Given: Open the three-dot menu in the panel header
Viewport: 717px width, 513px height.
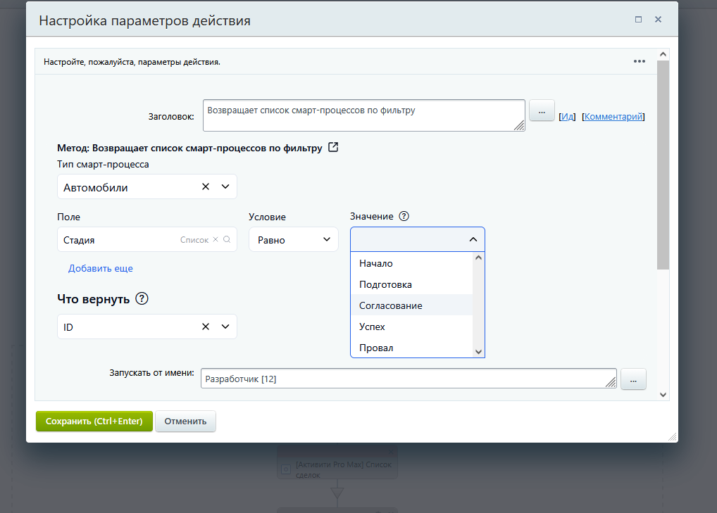Looking at the screenshot, I should coord(639,61).
